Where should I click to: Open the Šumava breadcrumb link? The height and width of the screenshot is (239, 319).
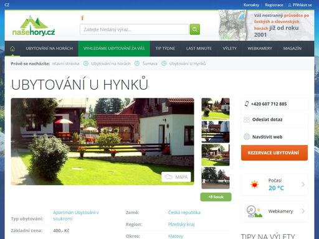coord(150,63)
